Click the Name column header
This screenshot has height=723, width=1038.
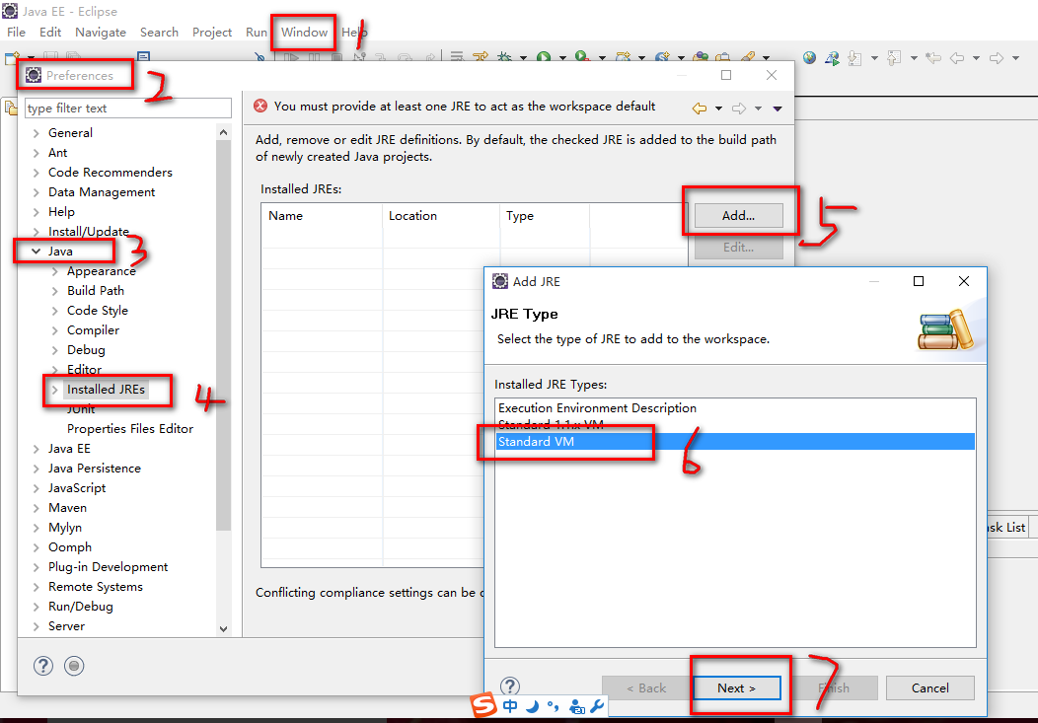pos(322,216)
